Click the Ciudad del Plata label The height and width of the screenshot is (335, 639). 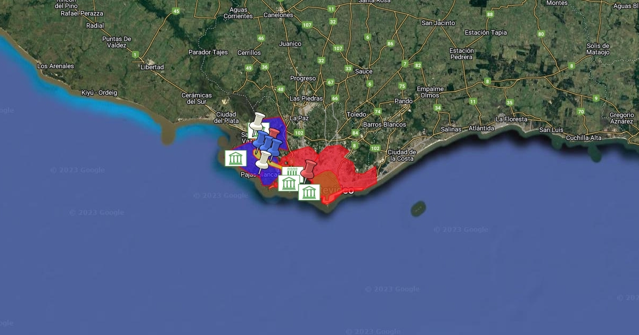point(226,118)
